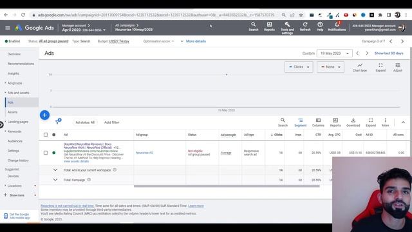Open Optimisation score dropdown
The height and width of the screenshot is (232, 412).
coord(158,41)
